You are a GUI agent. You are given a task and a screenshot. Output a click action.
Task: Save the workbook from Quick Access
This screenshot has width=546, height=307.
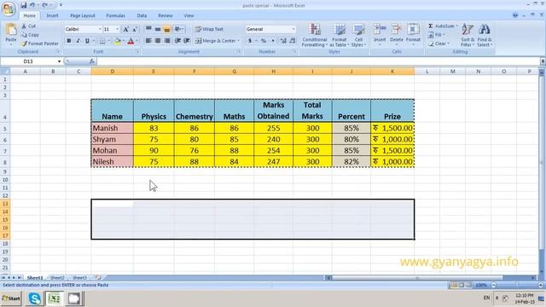coord(23,5)
